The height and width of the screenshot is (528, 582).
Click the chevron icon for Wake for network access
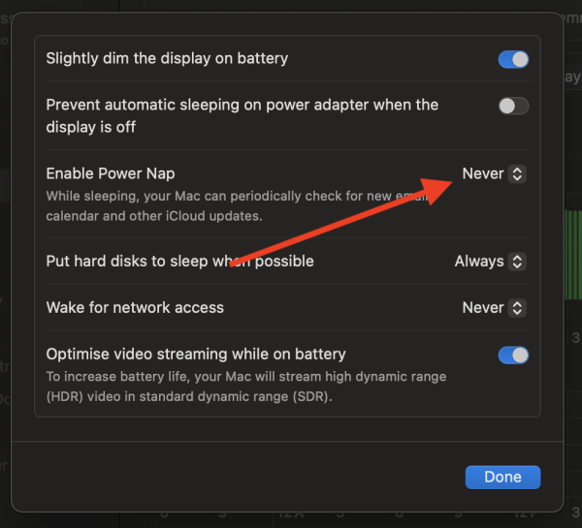(518, 307)
